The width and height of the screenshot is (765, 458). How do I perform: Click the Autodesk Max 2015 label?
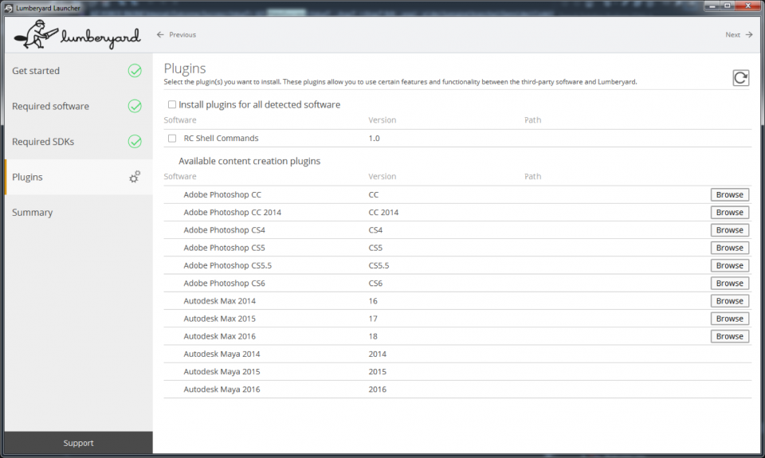coord(220,319)
